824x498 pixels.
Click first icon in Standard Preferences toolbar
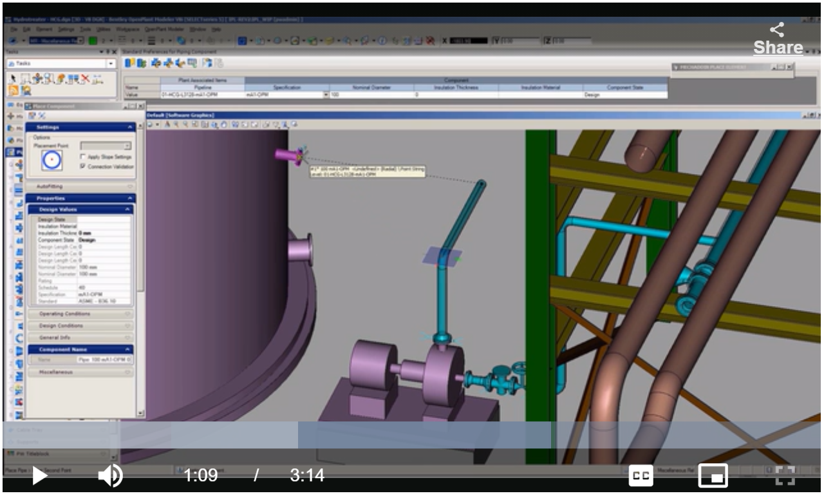129,63
